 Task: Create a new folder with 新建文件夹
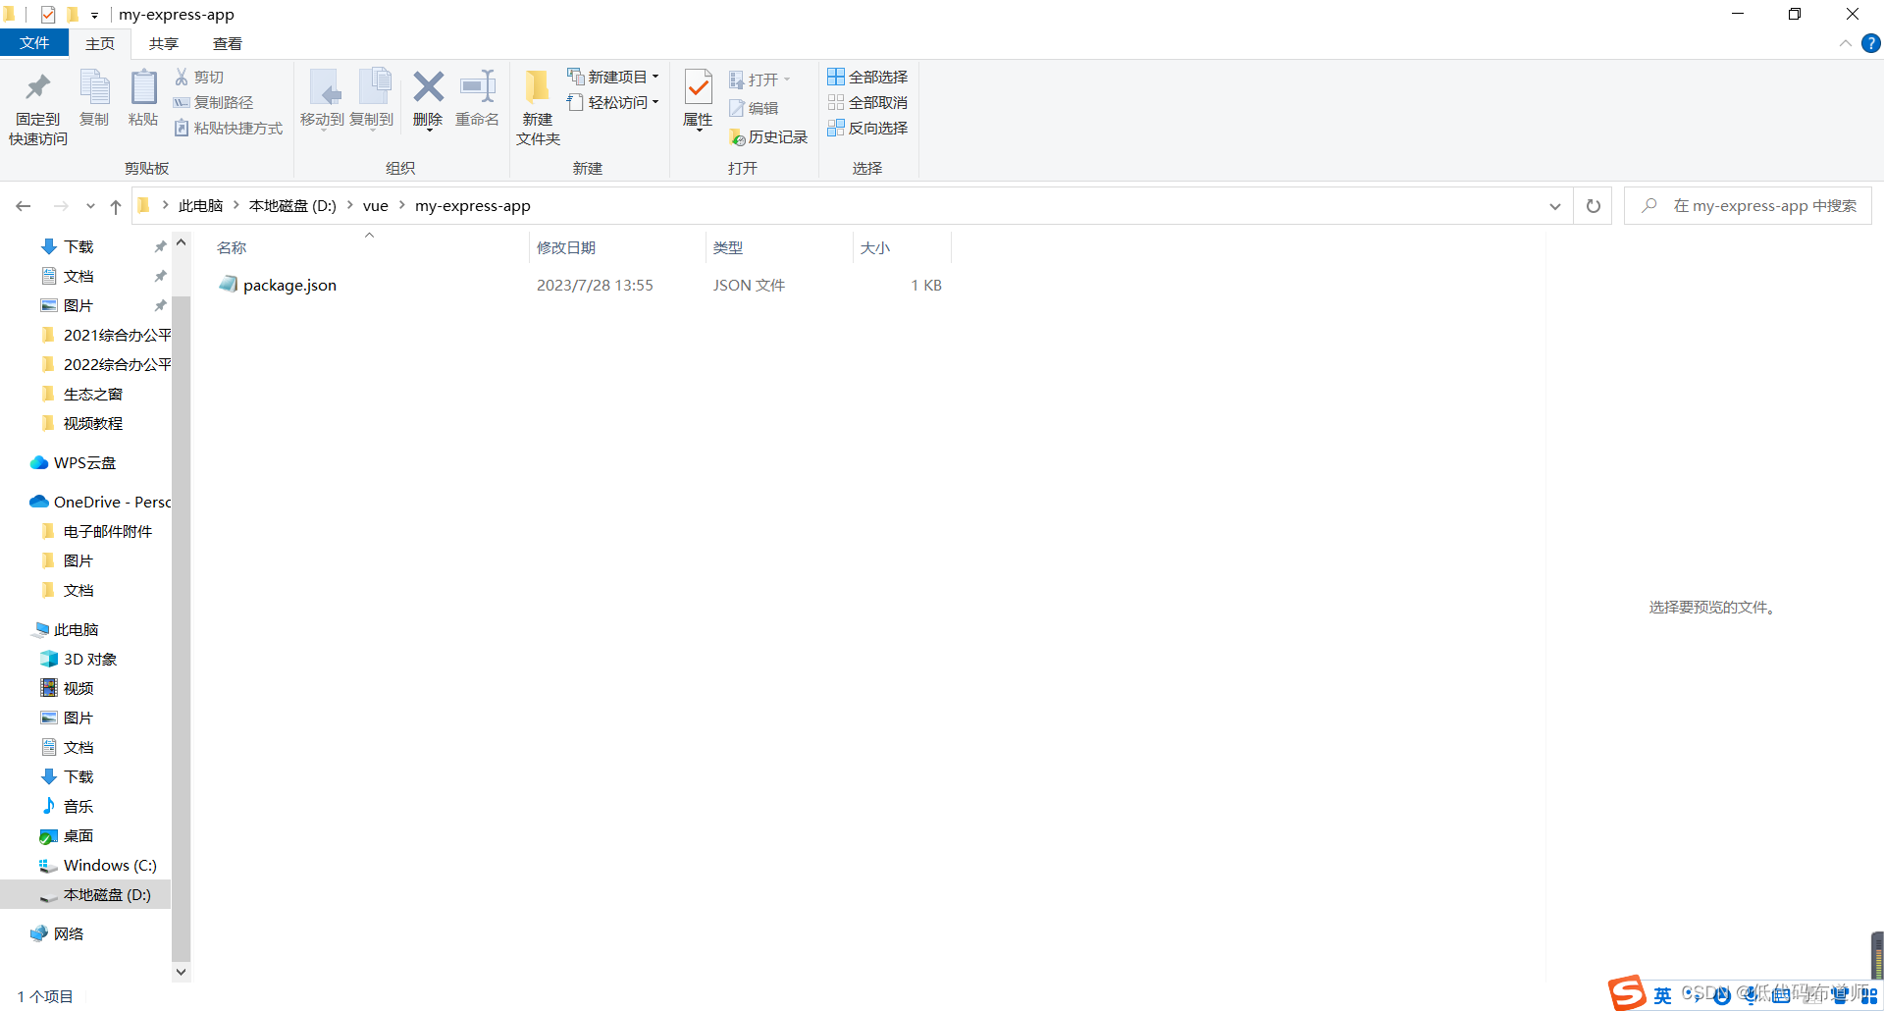[538, 108]
